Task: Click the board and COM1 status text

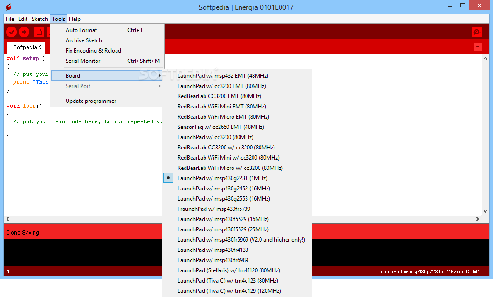Action: 428,271
